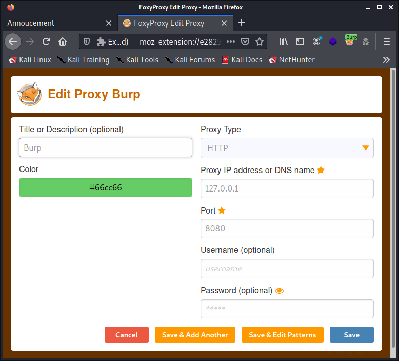The width and height of the screenshot is (399, 361).
Task: Open FoxyProxy Burp toolbar icon
Action: (350, 40)
